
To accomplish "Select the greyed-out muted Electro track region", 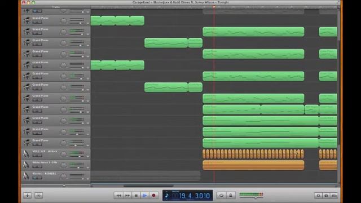I will pyautogui.click(x=146, y=176).
